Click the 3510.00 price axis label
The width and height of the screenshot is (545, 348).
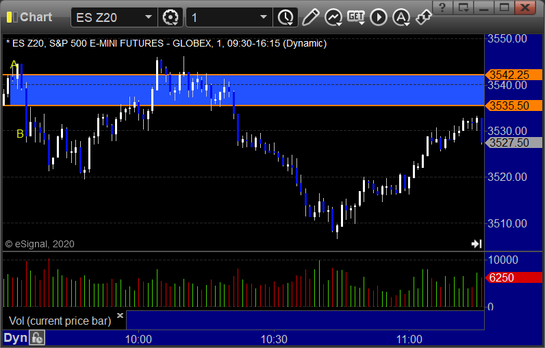[x=507, y=223]
